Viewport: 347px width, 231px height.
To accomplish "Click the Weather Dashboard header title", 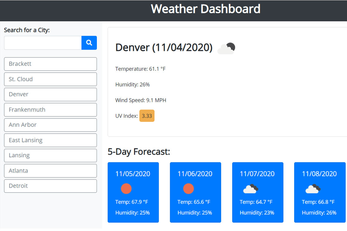I will [205, 9].
